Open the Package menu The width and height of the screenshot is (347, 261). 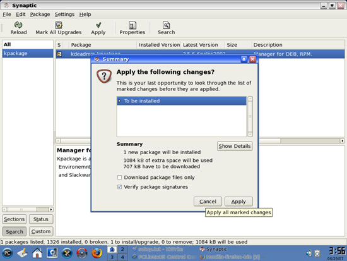[x=40, y=15]
